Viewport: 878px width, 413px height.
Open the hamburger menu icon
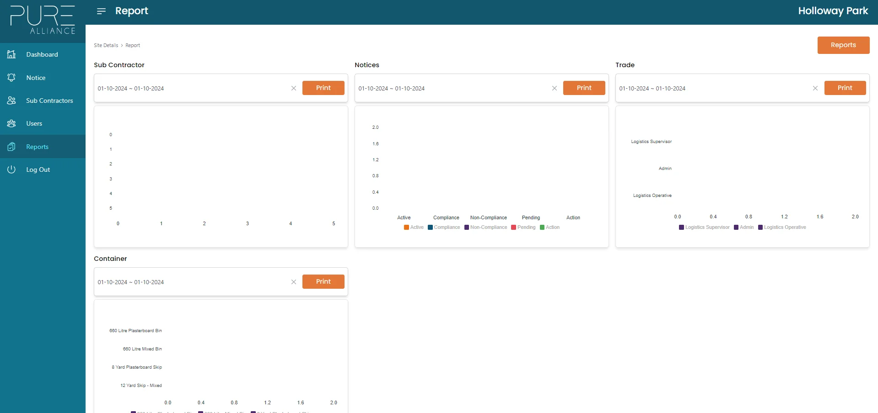[x=102, y=11]
